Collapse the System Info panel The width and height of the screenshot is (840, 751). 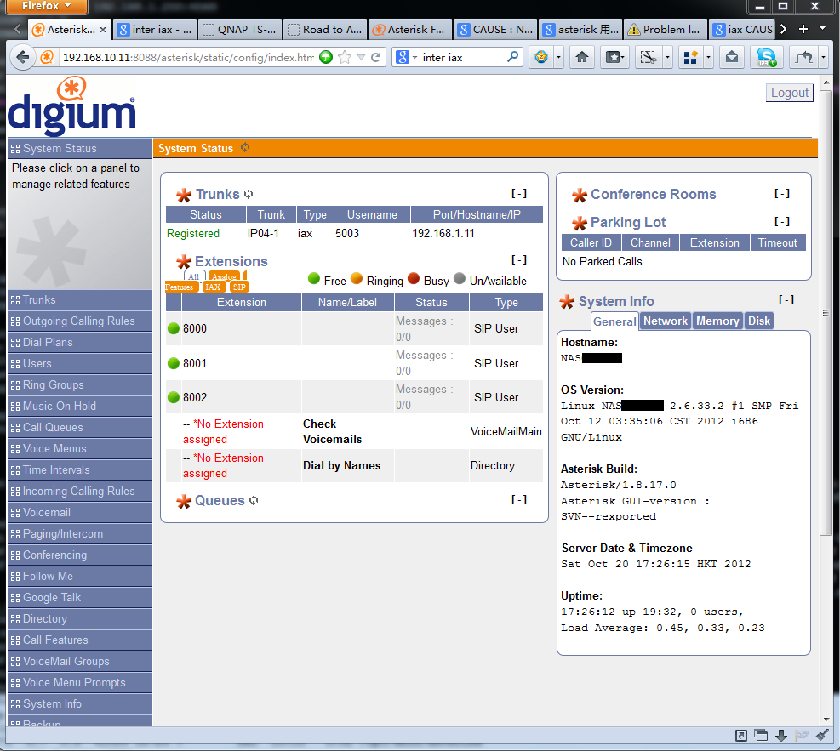point(786,300)
